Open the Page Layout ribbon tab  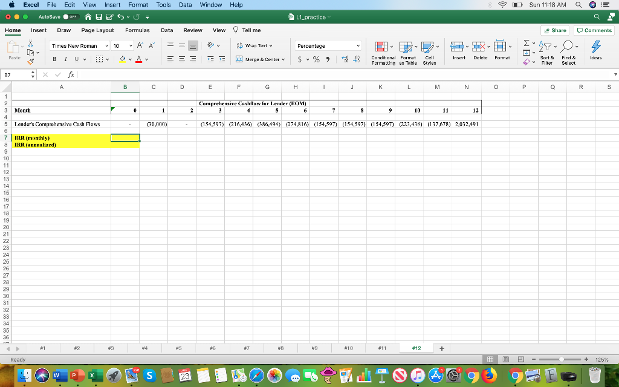[x=97, y=30]
